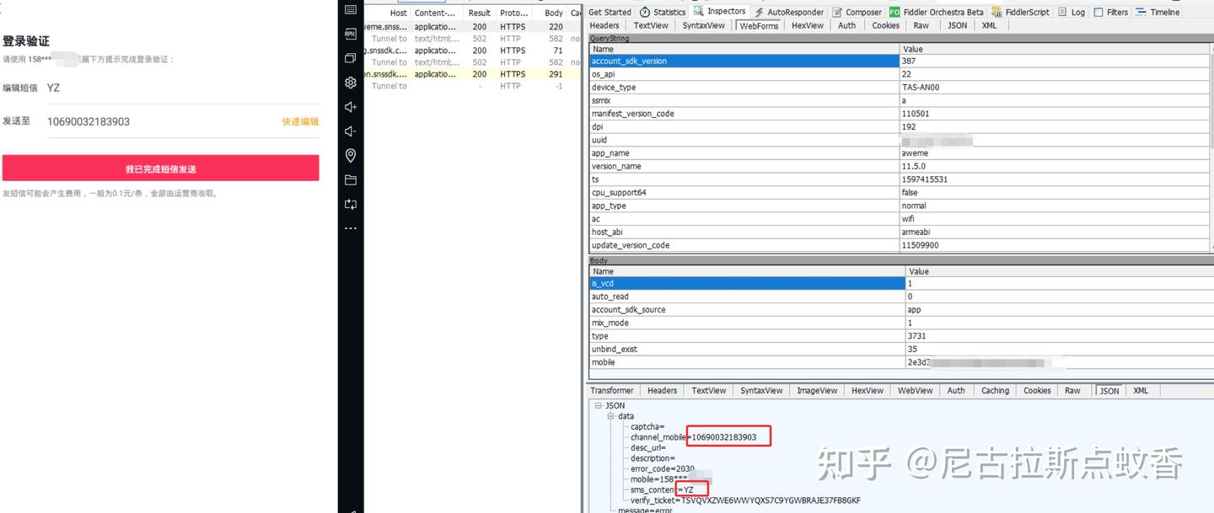Raise volume with the speaker plus icon
Viewport: 1214px width, 513px height.
tap(351, 107)
